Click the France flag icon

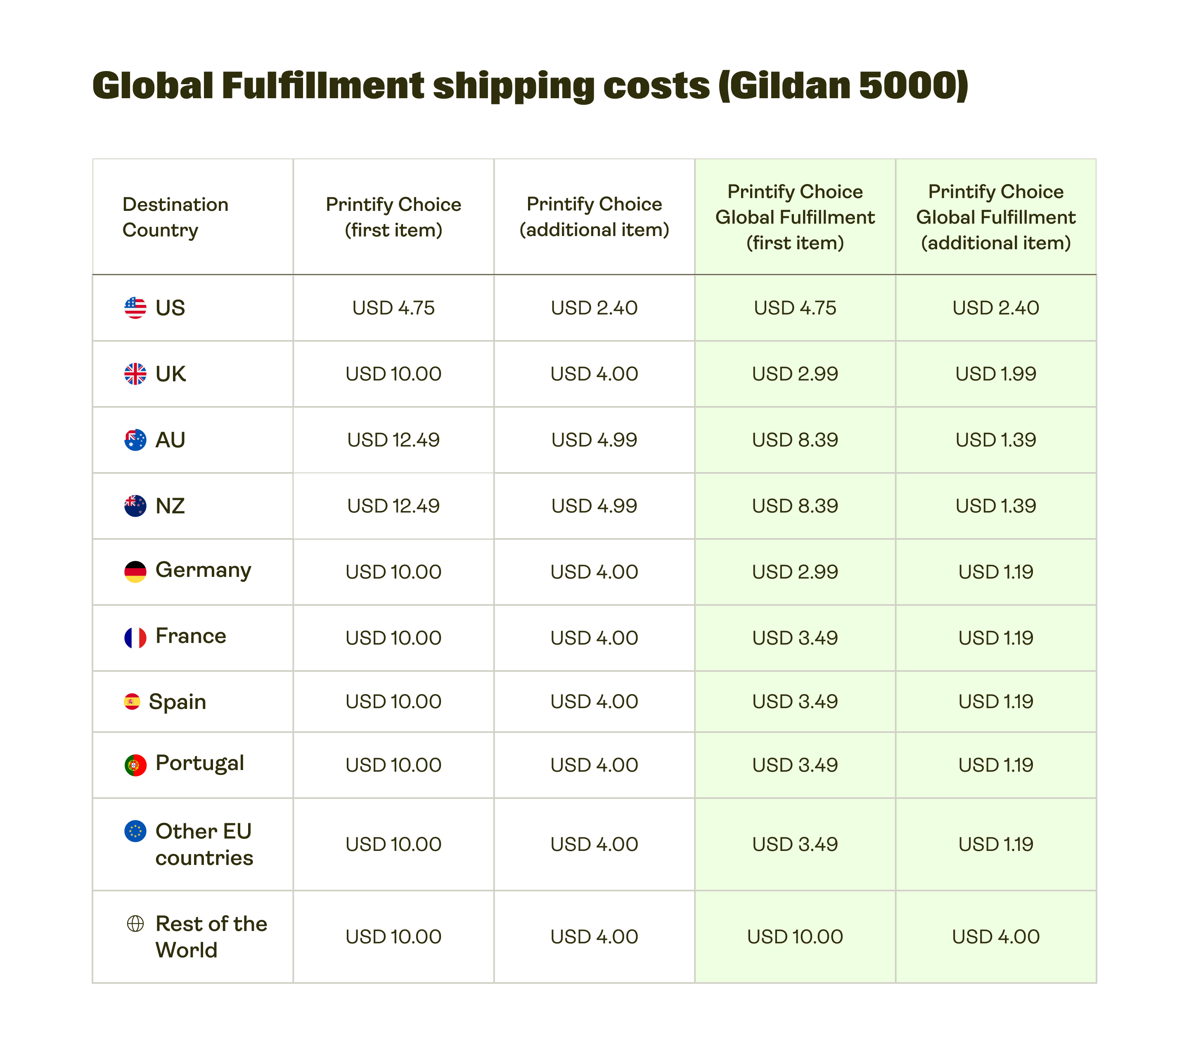click(x=135, y=638)
